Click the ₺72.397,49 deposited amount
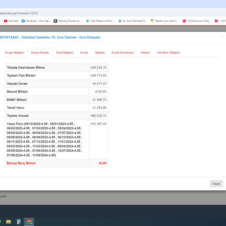Image resolution: width=226 pixels, height=226 pixels. coord(99,124)
